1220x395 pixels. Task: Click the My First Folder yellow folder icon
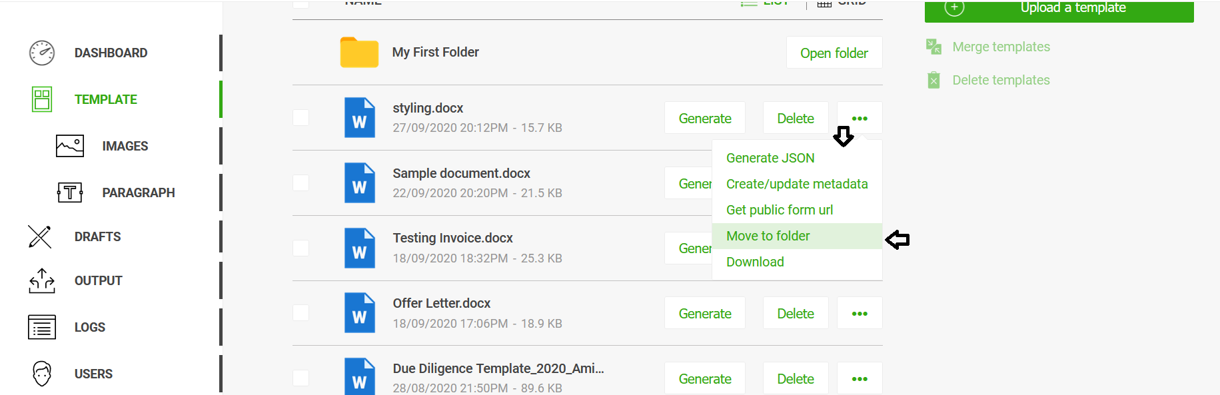point(359,52)
